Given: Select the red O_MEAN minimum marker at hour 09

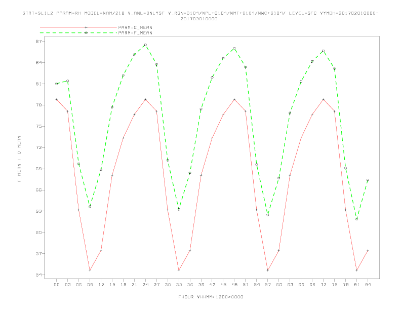Looking at the screenshot, I should click(90, 270).
